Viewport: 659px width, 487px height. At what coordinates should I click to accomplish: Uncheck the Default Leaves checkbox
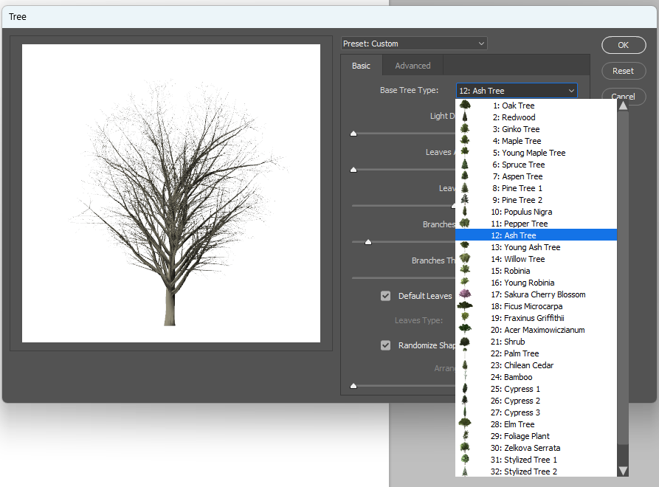385,295
